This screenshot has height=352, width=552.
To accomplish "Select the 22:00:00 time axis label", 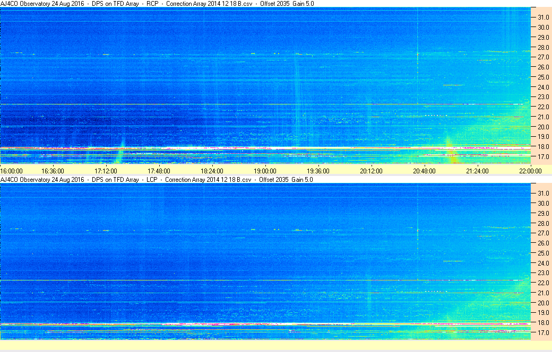I will coord(530,171).
